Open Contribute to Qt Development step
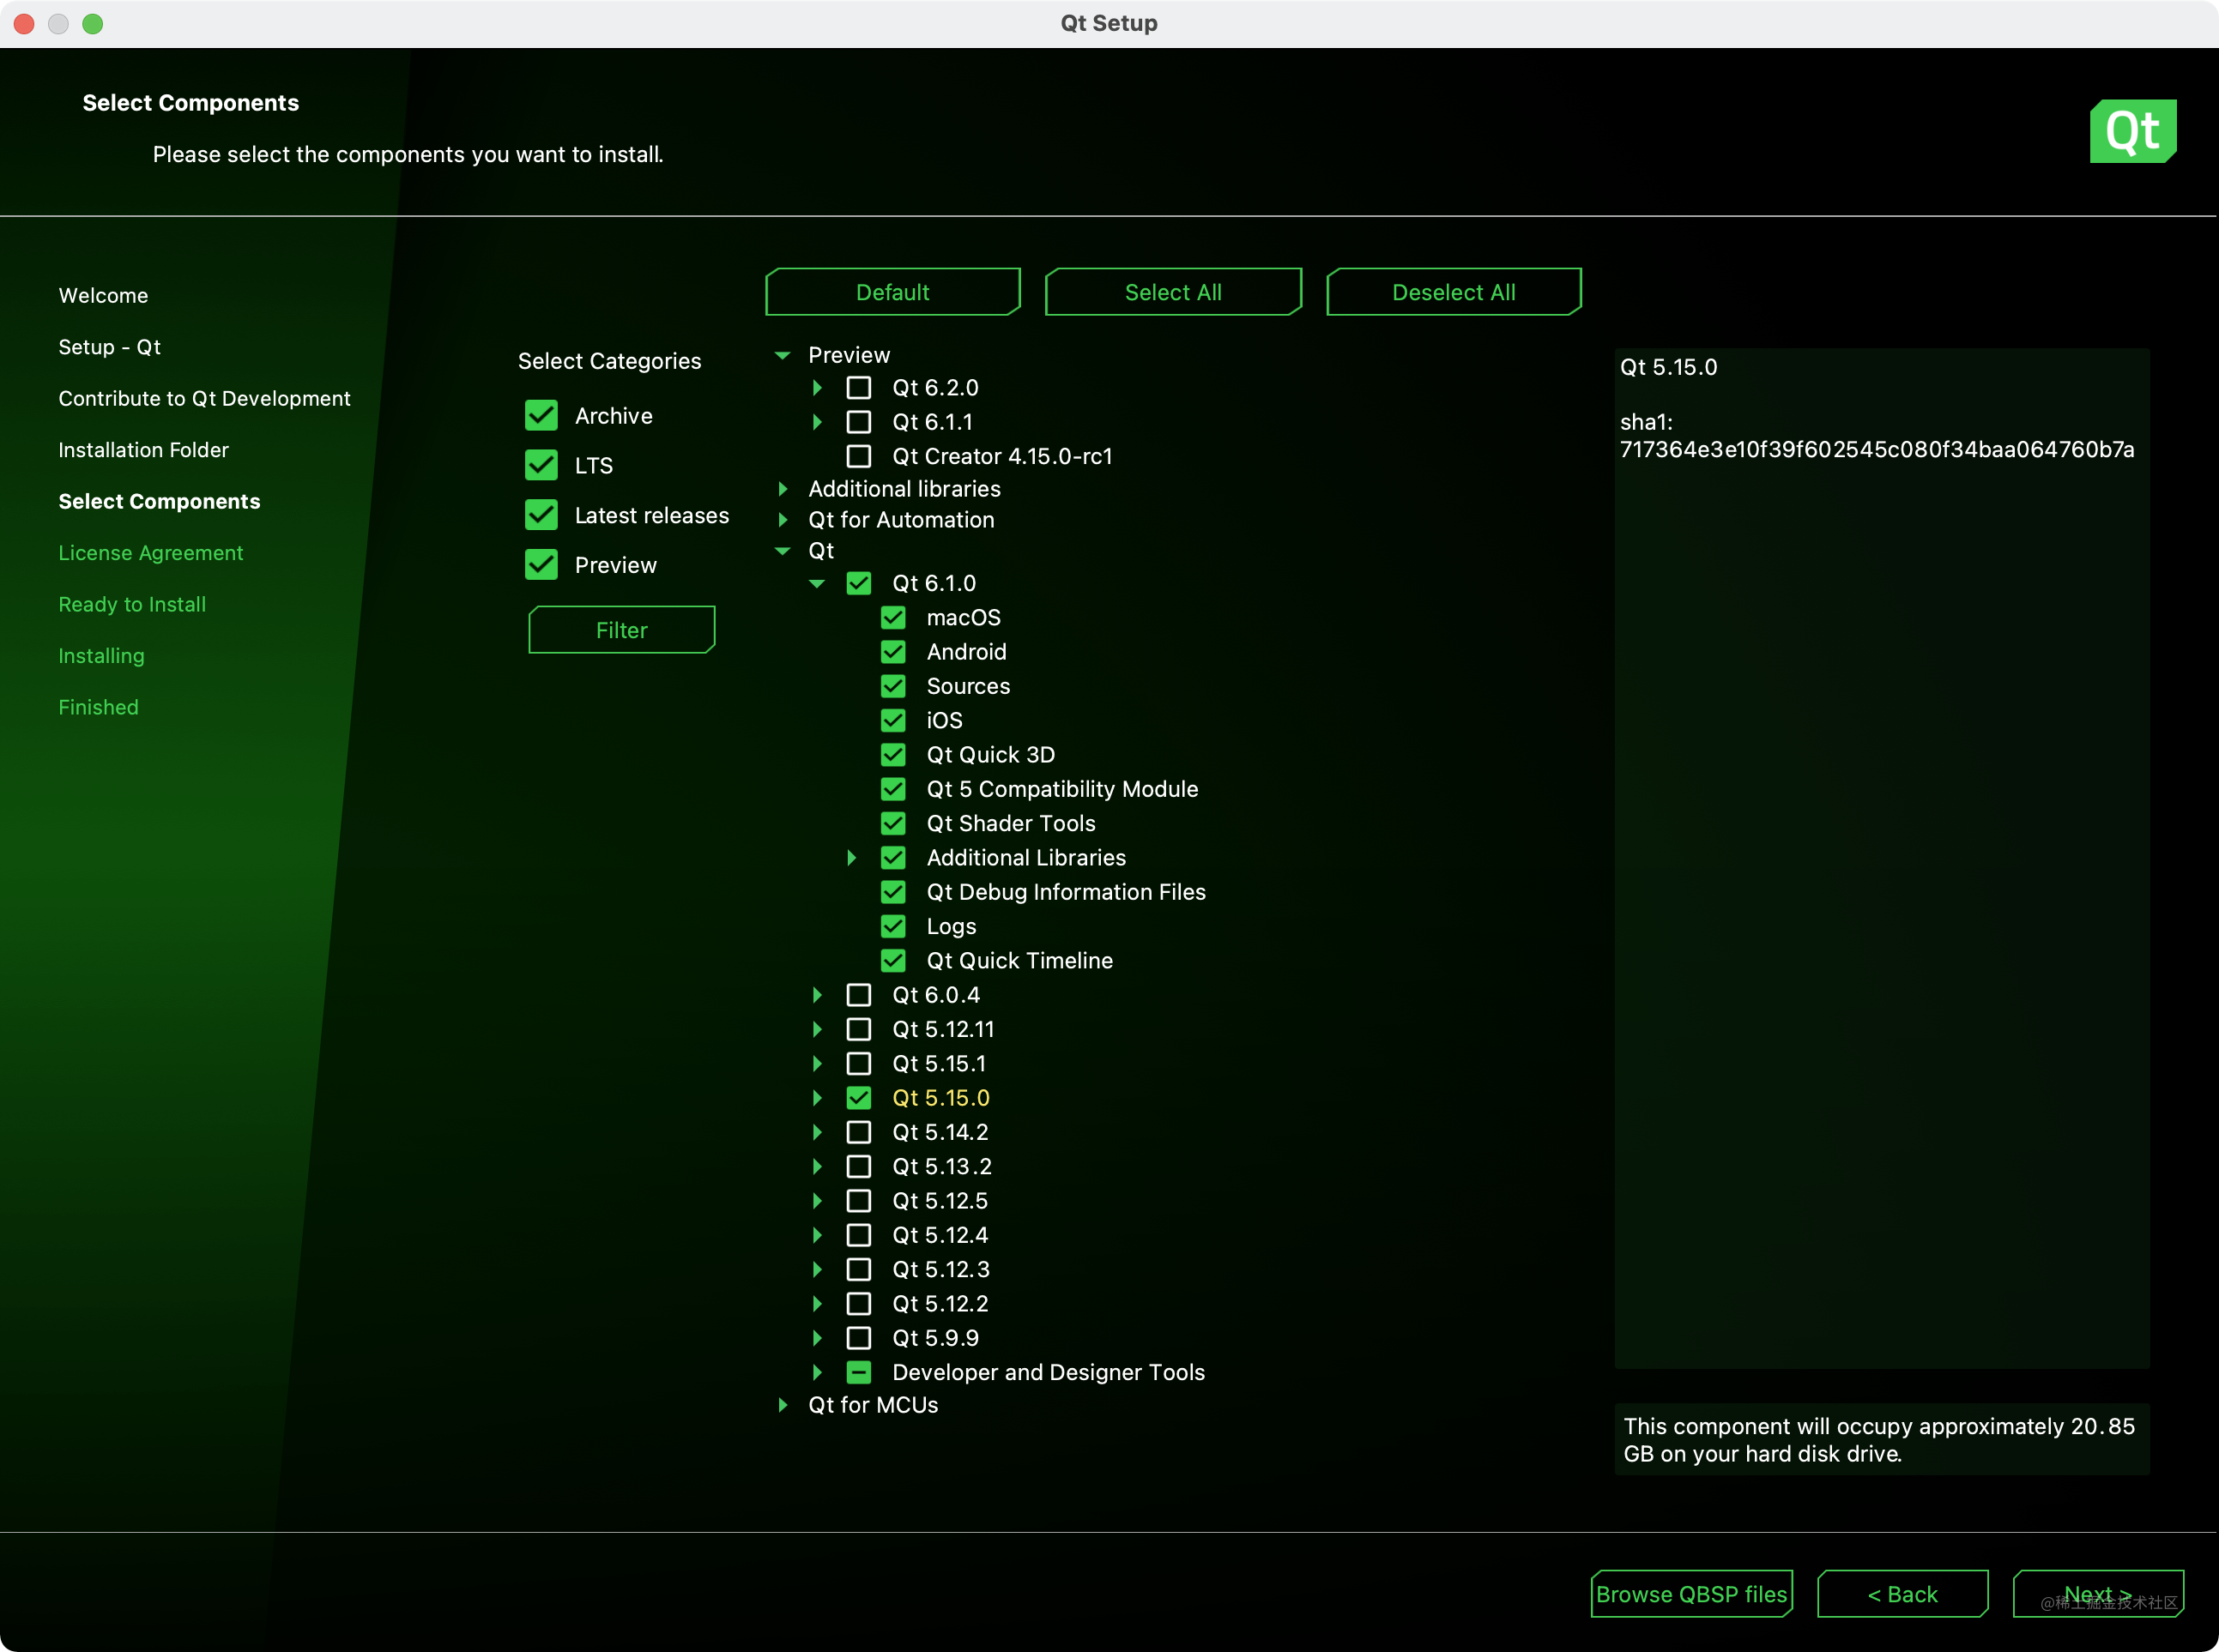The image size is (2219, 1652). [204, 398]
